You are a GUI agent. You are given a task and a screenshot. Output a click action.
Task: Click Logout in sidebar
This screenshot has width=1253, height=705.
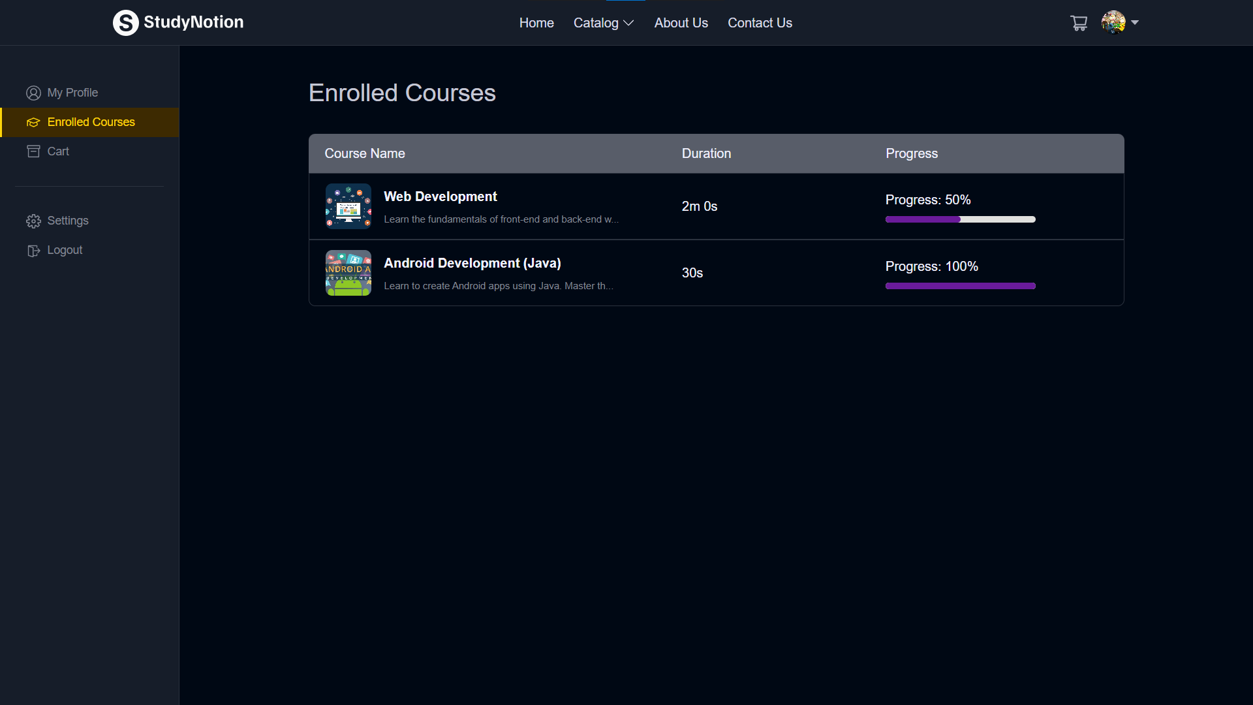point(89,250)
